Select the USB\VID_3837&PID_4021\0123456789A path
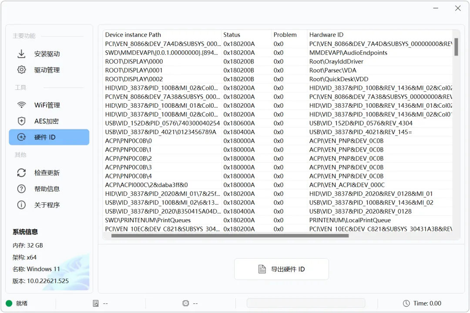 (161, 132)
